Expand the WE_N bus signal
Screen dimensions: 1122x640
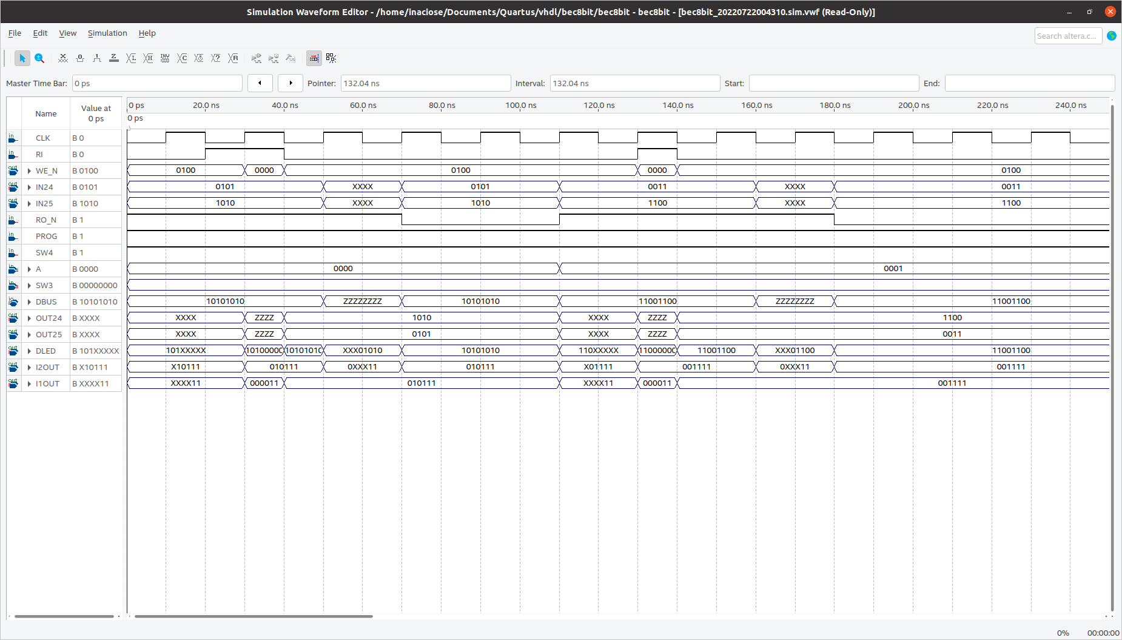pos(29,171)
